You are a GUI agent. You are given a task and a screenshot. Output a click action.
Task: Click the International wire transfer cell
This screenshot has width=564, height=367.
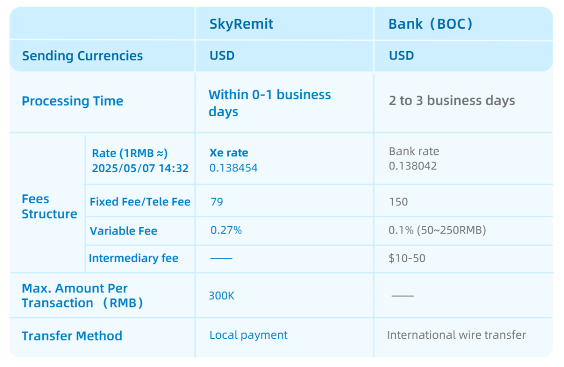pos(456,335)
